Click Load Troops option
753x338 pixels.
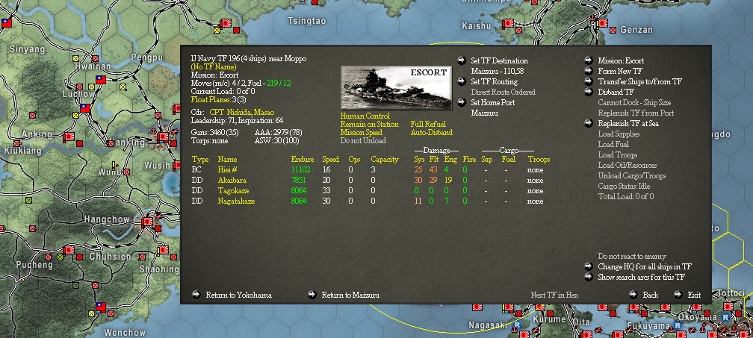tap(618, 154)
